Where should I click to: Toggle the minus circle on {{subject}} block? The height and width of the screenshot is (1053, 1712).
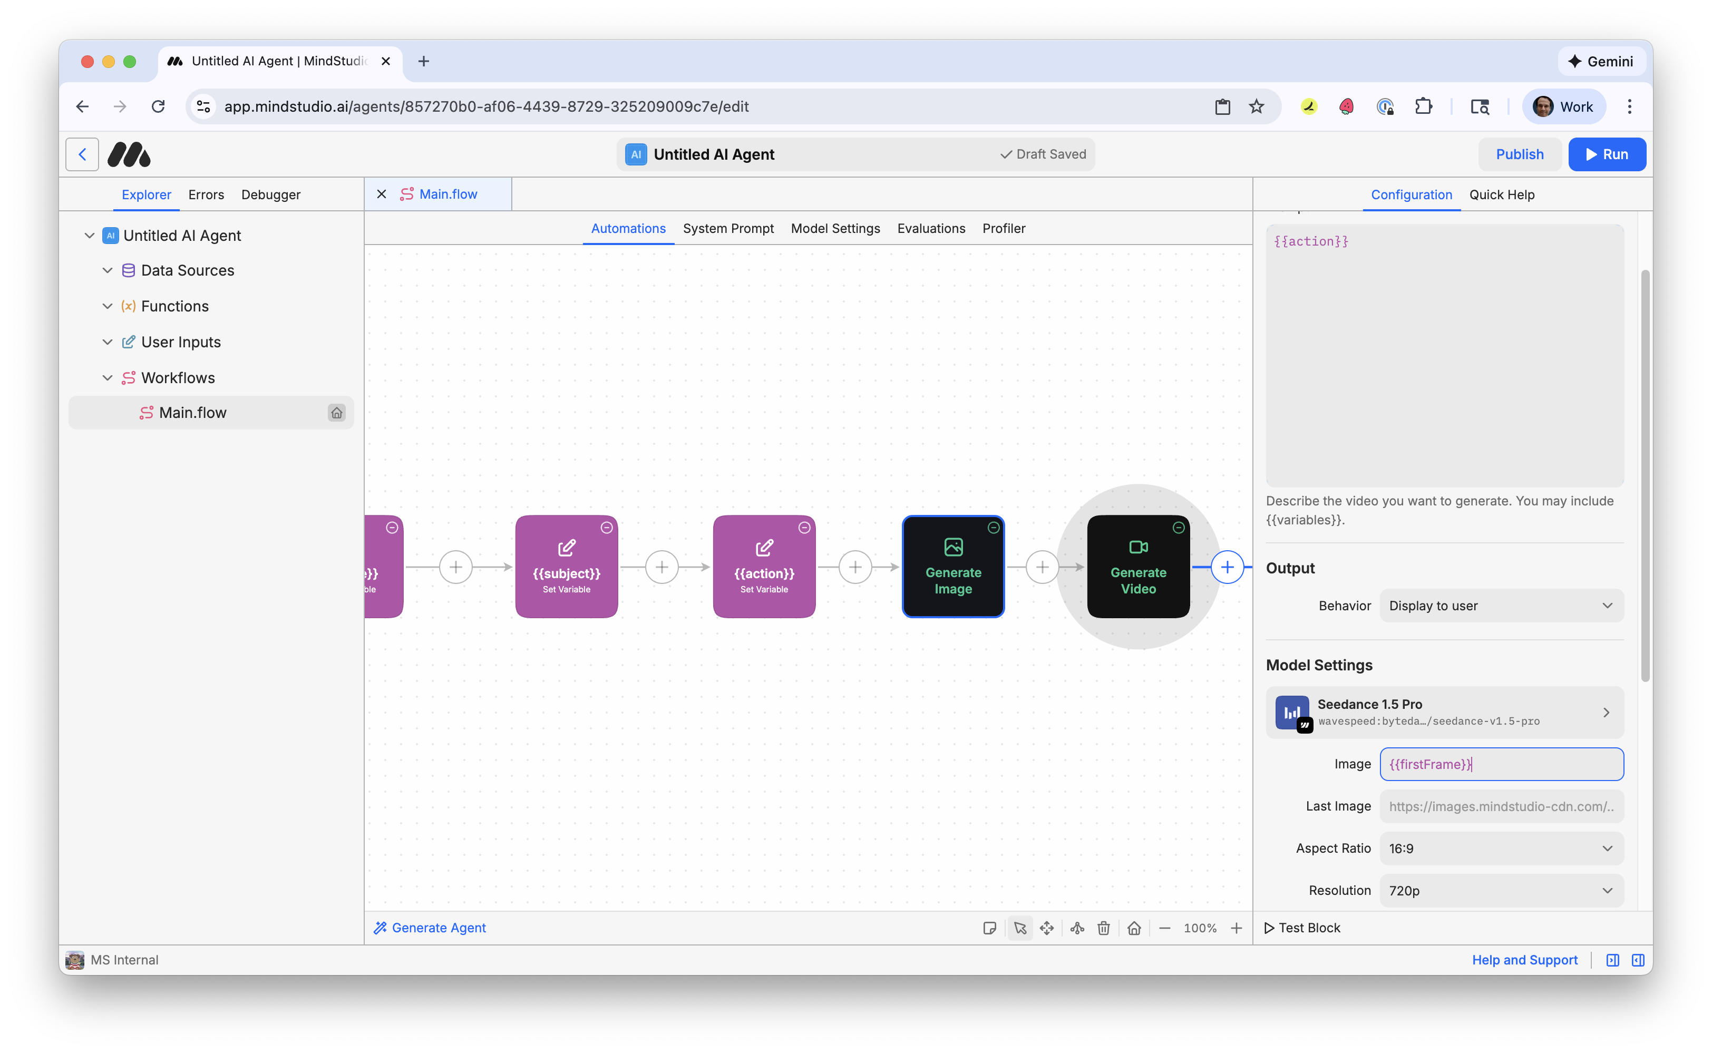click(607, 528)
